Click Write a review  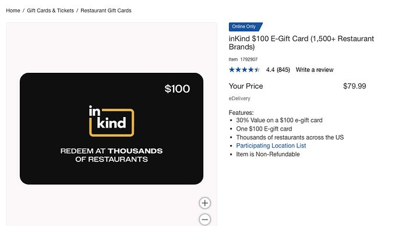[x=315, y=70]
